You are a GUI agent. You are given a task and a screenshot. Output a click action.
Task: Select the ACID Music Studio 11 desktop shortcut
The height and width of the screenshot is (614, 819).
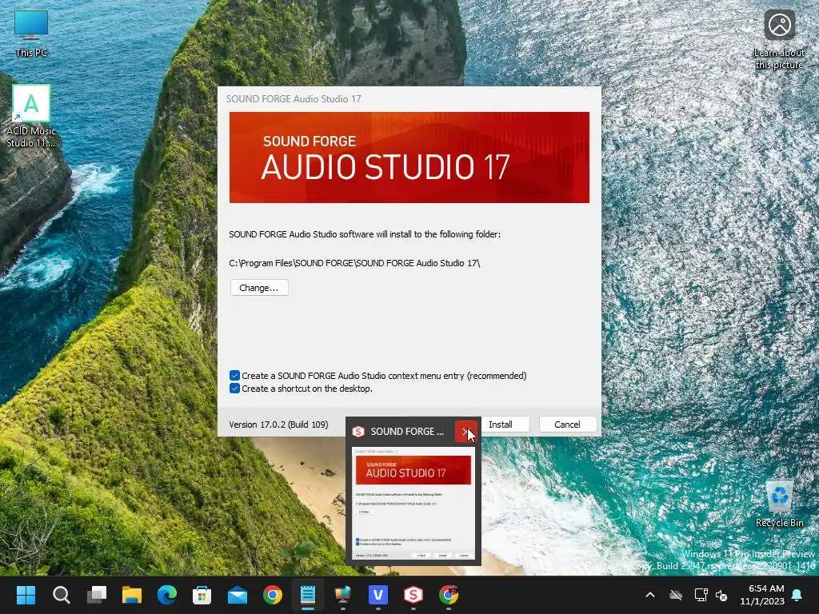tap(31, 116)
